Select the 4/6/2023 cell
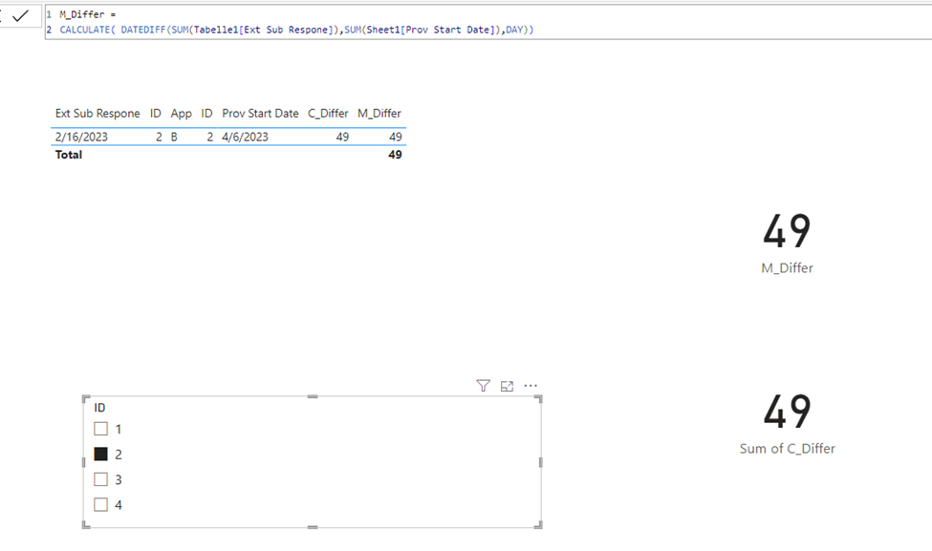This screenshot has height=551, width=932. click(245, 138)
